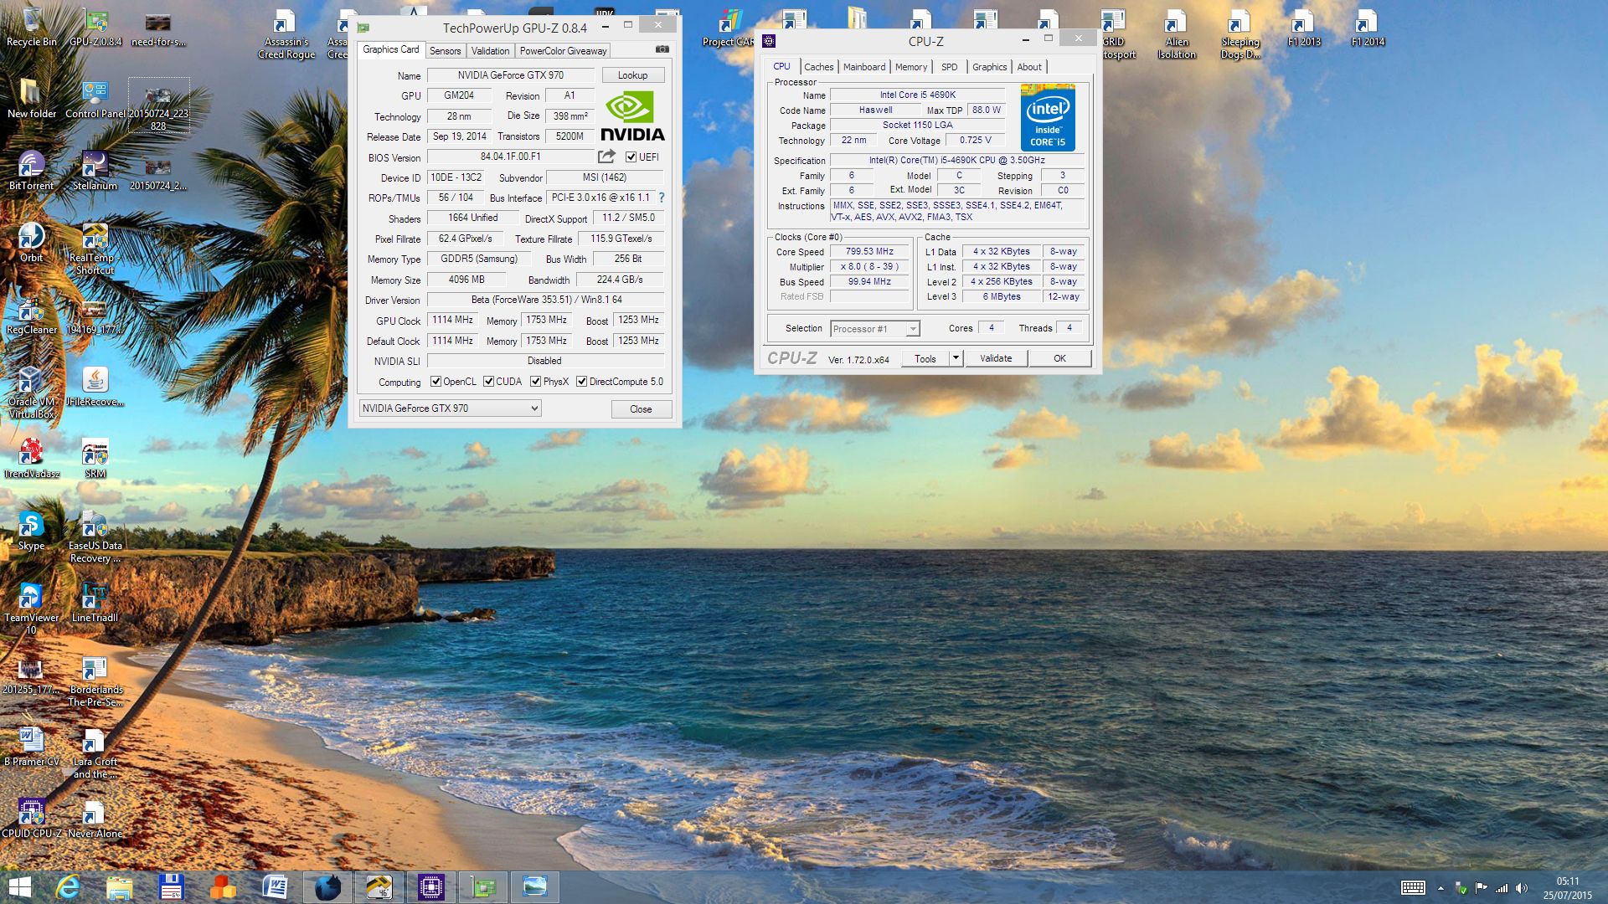Launch Stellarium from desktop

pyautogui.click(x=95, y=171)
